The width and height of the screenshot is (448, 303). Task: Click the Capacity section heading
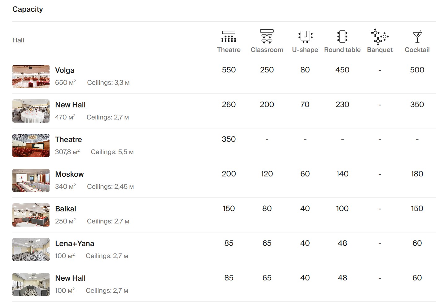click(x=28, y=9)
